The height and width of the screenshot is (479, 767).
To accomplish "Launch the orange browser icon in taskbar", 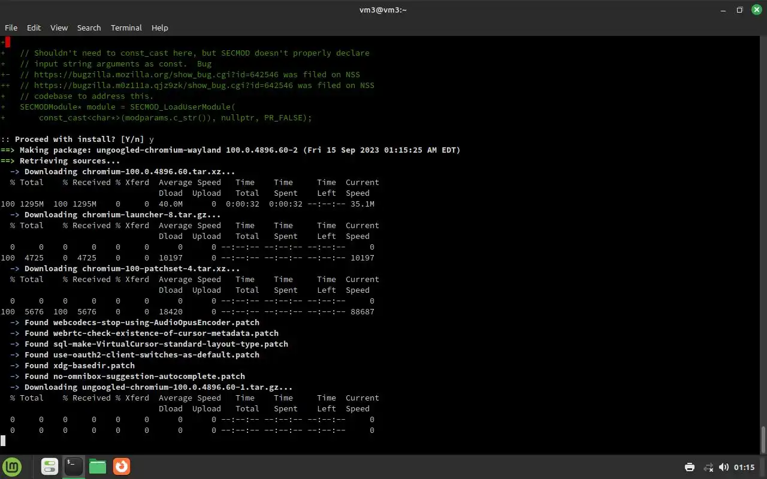I will pyautogui.click(x=122, y=466).
